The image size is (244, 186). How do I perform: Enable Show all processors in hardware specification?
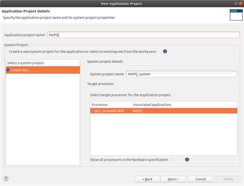(173, 160)
